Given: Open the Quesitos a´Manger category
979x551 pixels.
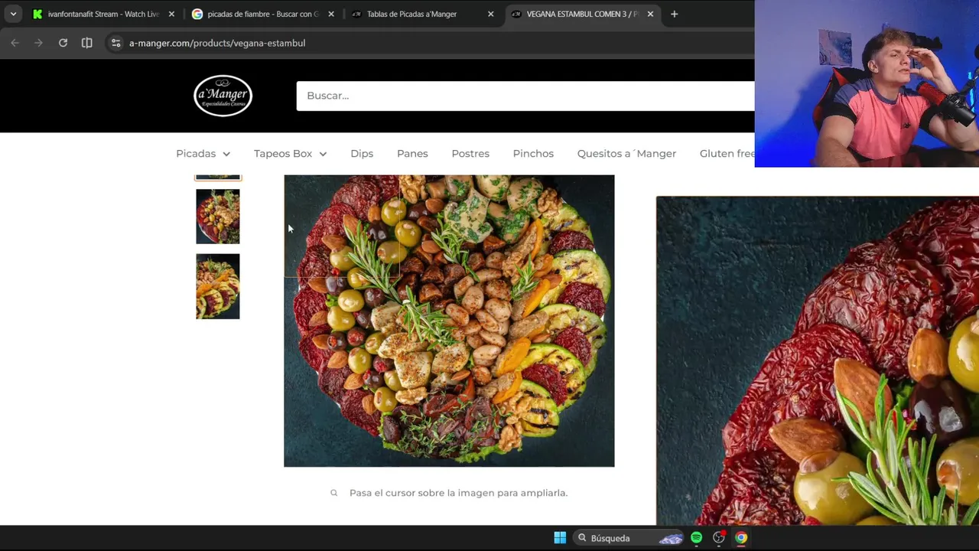Looking at the screenshot, I should (x=626, y=154).
